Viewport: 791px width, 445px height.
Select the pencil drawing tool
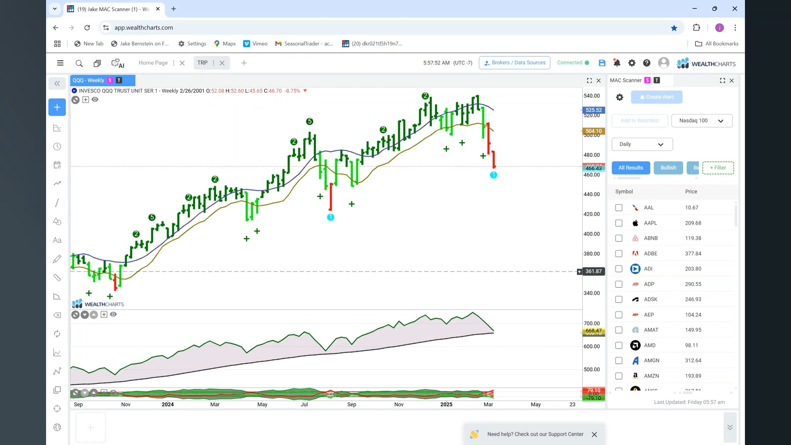pos(57,259)
